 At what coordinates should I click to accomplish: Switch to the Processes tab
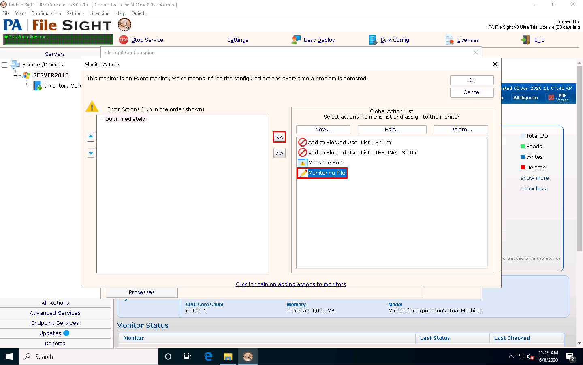tap(142, 292)
